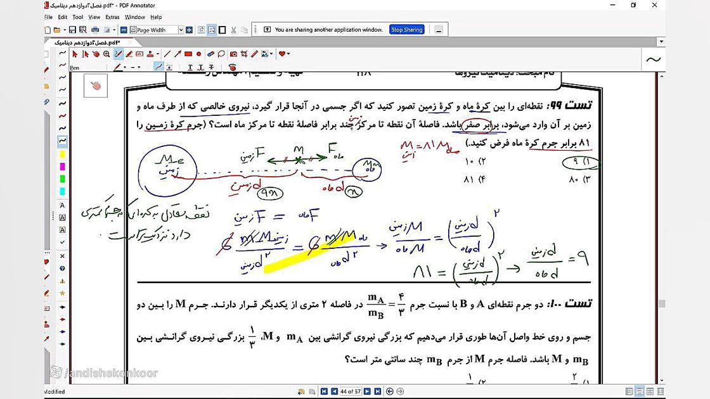
Task: Go to previous page button
Action: 334,391
